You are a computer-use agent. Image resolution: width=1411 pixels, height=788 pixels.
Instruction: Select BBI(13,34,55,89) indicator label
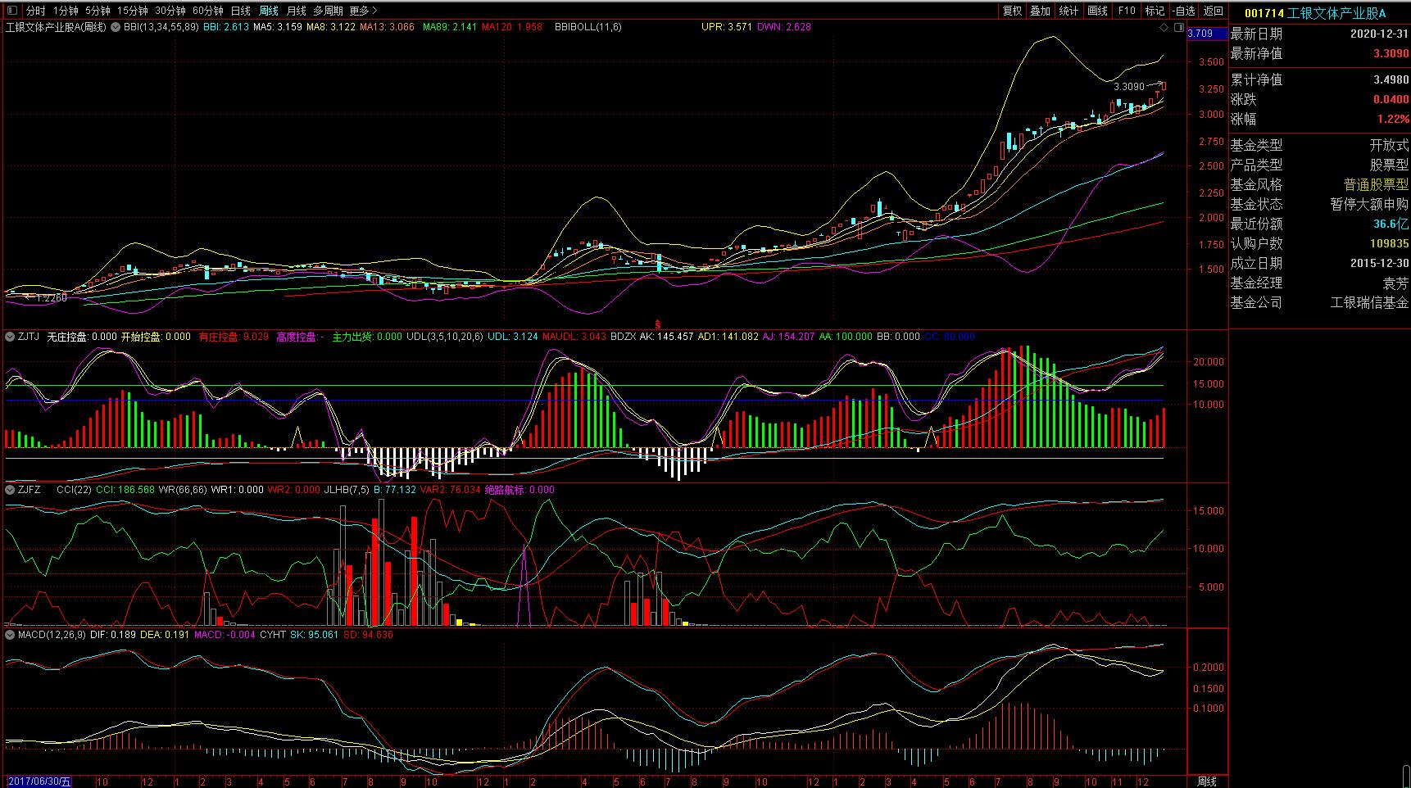coord(161,27)
